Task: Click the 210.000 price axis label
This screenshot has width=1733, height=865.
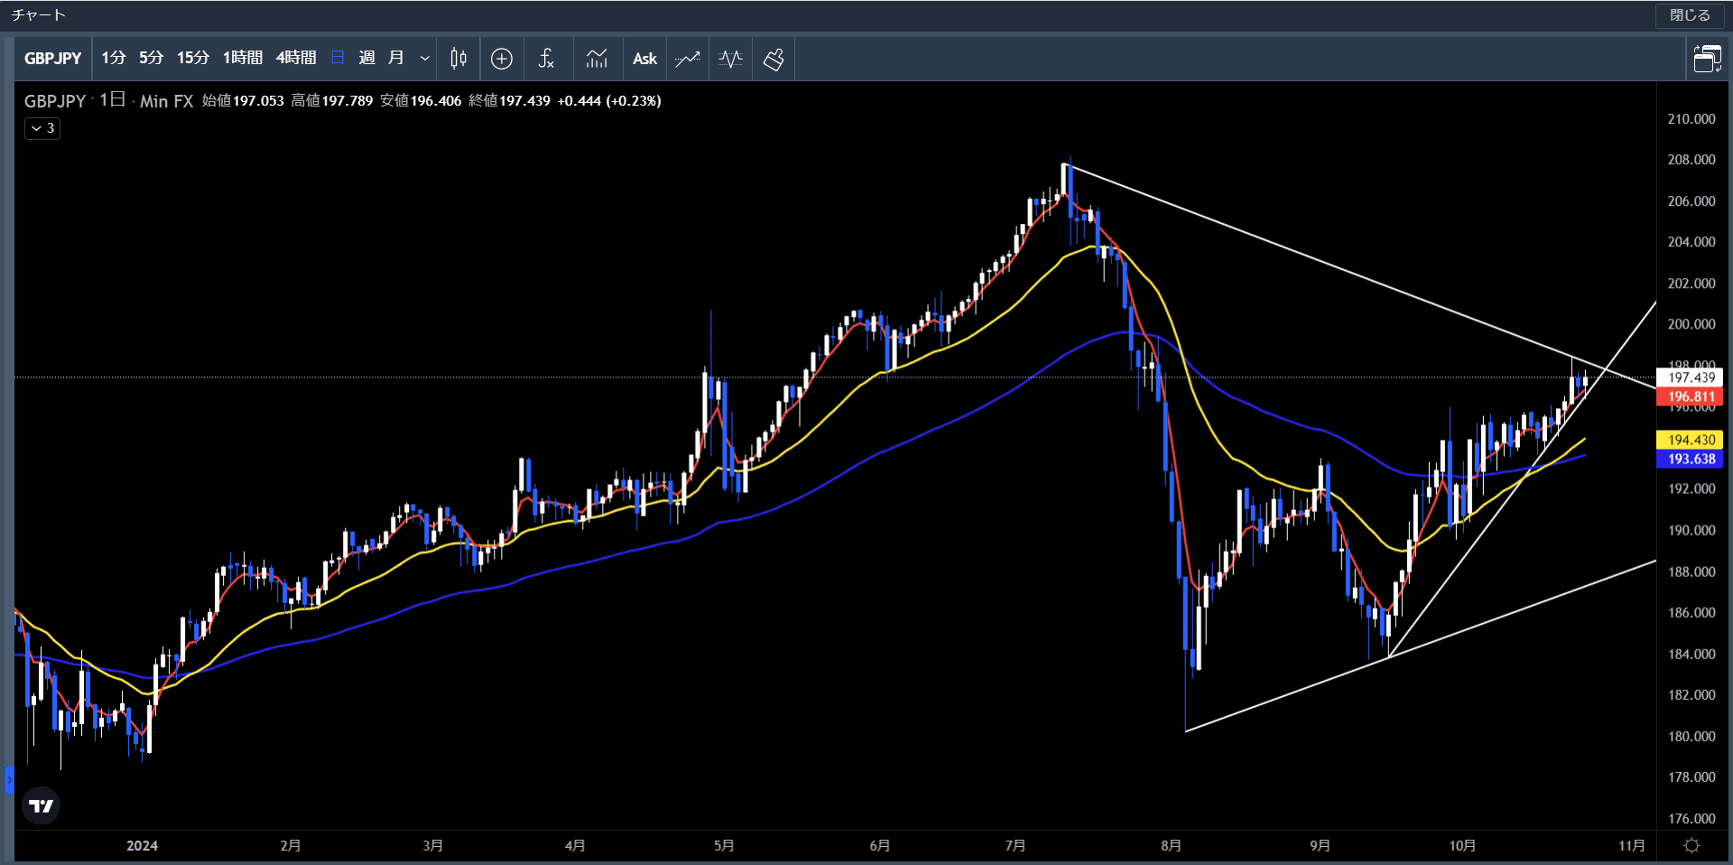Action: point(1691,118)
